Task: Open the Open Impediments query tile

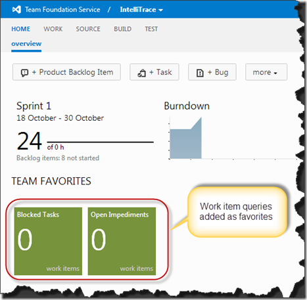Action: coord(122,241)
